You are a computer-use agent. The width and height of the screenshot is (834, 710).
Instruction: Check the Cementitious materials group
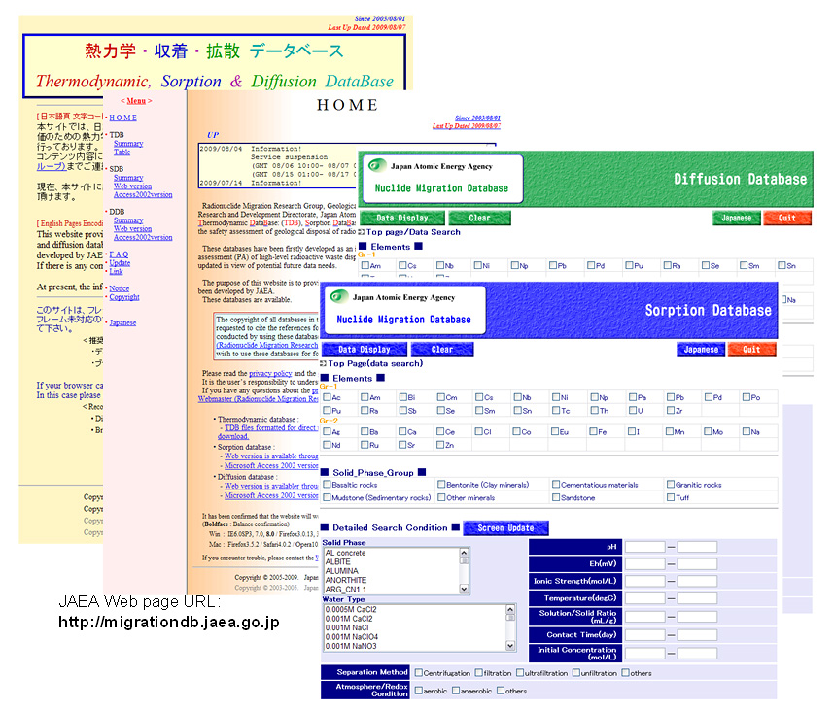tap(556, 484)
